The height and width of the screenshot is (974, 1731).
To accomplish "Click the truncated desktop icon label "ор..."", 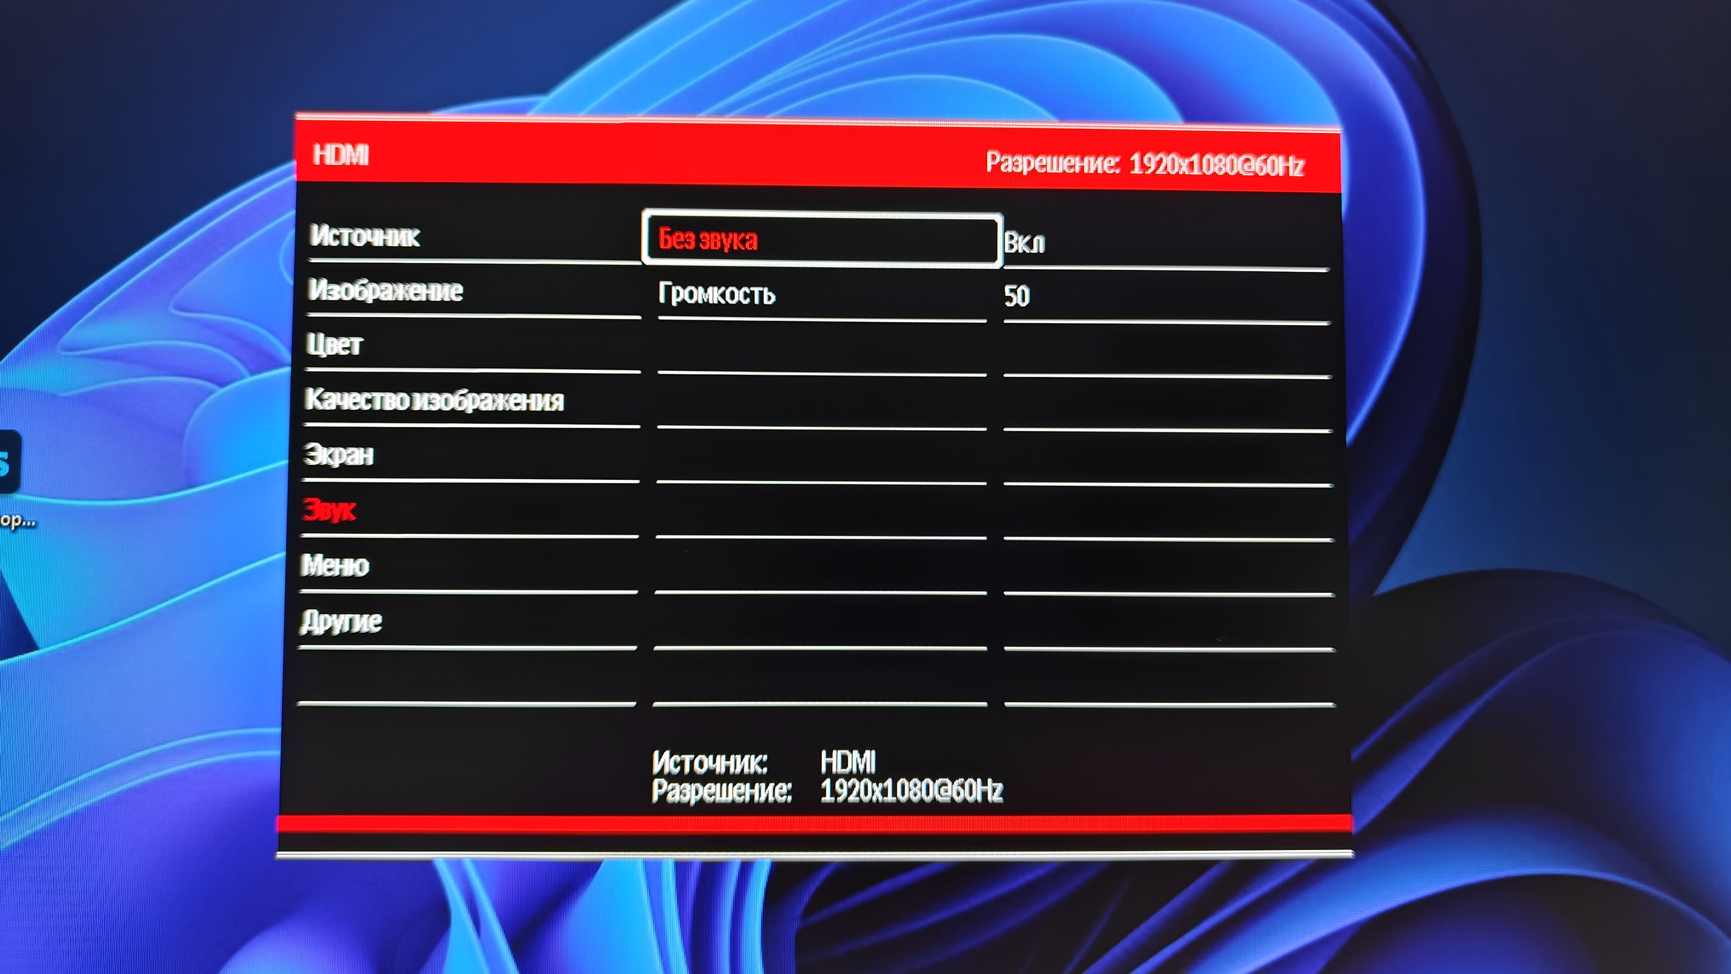I will click(x=17, y=521).
